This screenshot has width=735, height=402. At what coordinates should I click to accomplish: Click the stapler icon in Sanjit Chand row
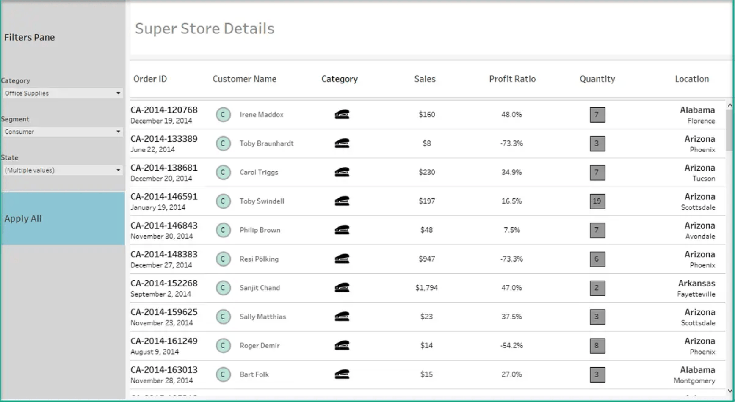coord(342,287)
